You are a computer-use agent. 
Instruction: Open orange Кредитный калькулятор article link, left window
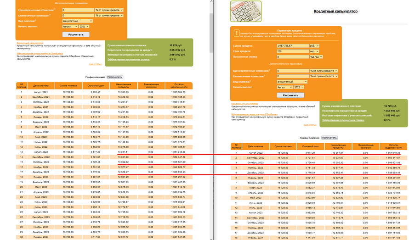click(x=30, y=43)
